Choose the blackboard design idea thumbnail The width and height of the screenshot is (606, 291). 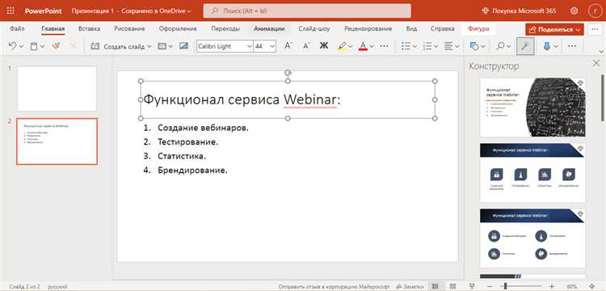532,107
